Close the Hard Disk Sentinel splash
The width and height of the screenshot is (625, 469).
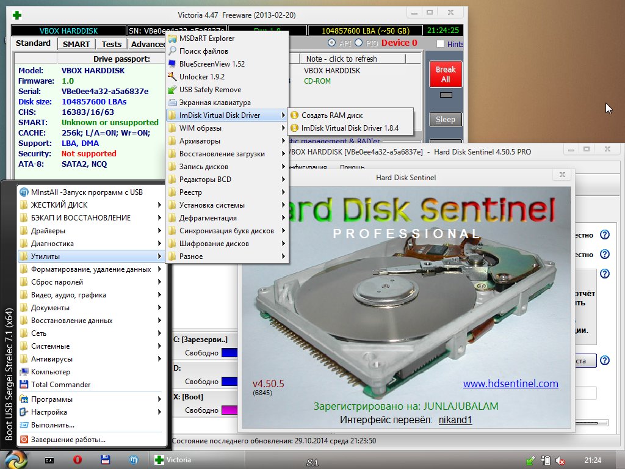pos(562,175)
